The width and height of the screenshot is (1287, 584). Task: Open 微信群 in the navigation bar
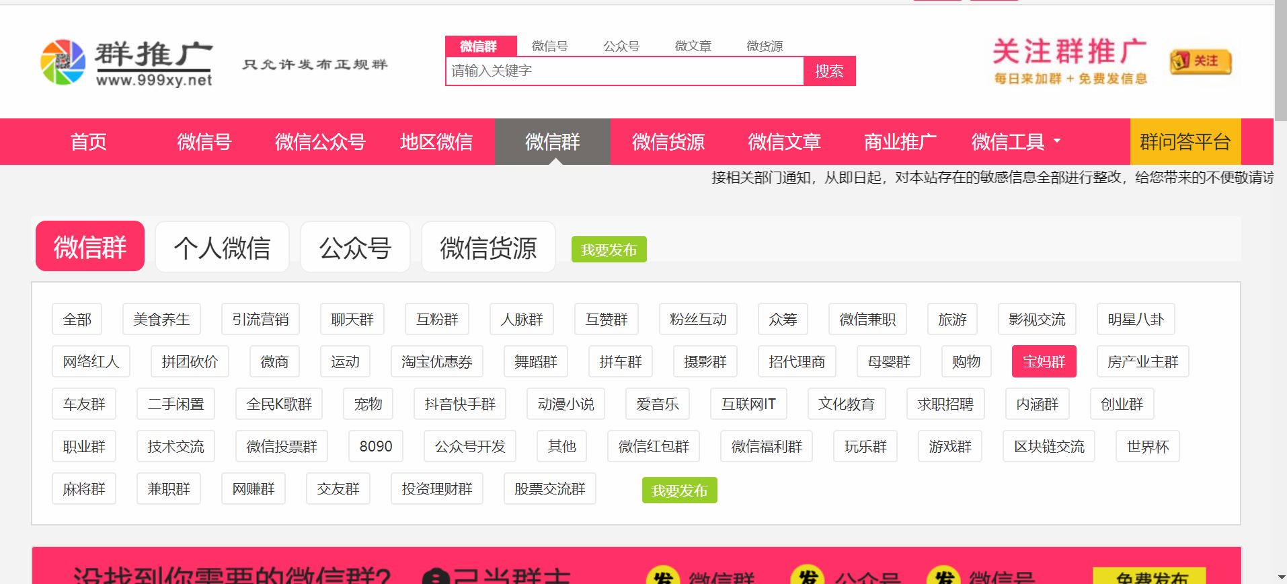(x=553, y=141)
